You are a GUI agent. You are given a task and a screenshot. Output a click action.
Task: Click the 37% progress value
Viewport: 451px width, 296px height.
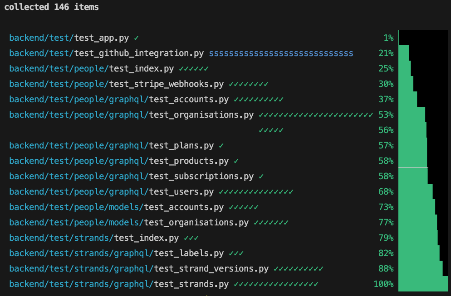pyautogui.click(x=386, y=100)
